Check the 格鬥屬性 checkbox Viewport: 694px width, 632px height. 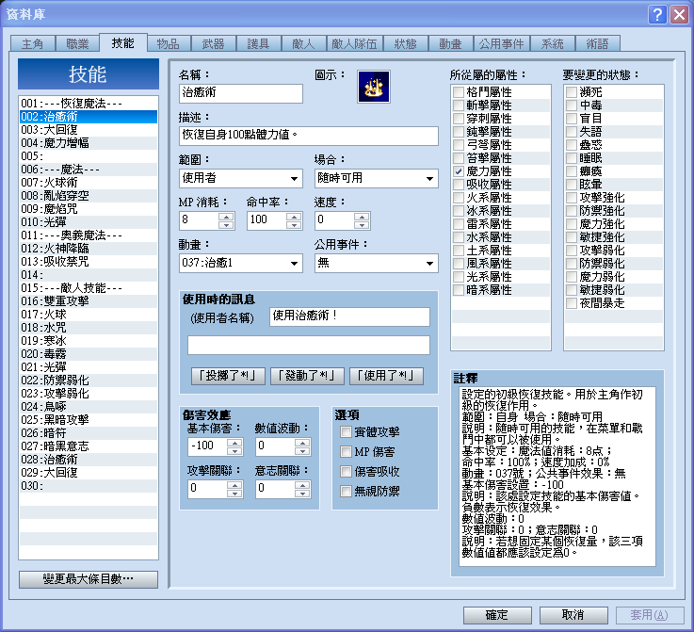459,92
